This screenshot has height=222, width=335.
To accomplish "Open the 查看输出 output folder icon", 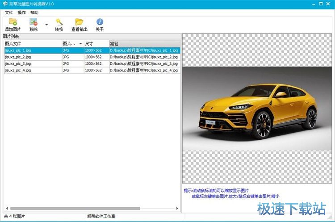I will tap(79, 22).
